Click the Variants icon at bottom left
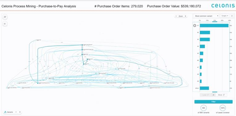 [x=5, y=112]
